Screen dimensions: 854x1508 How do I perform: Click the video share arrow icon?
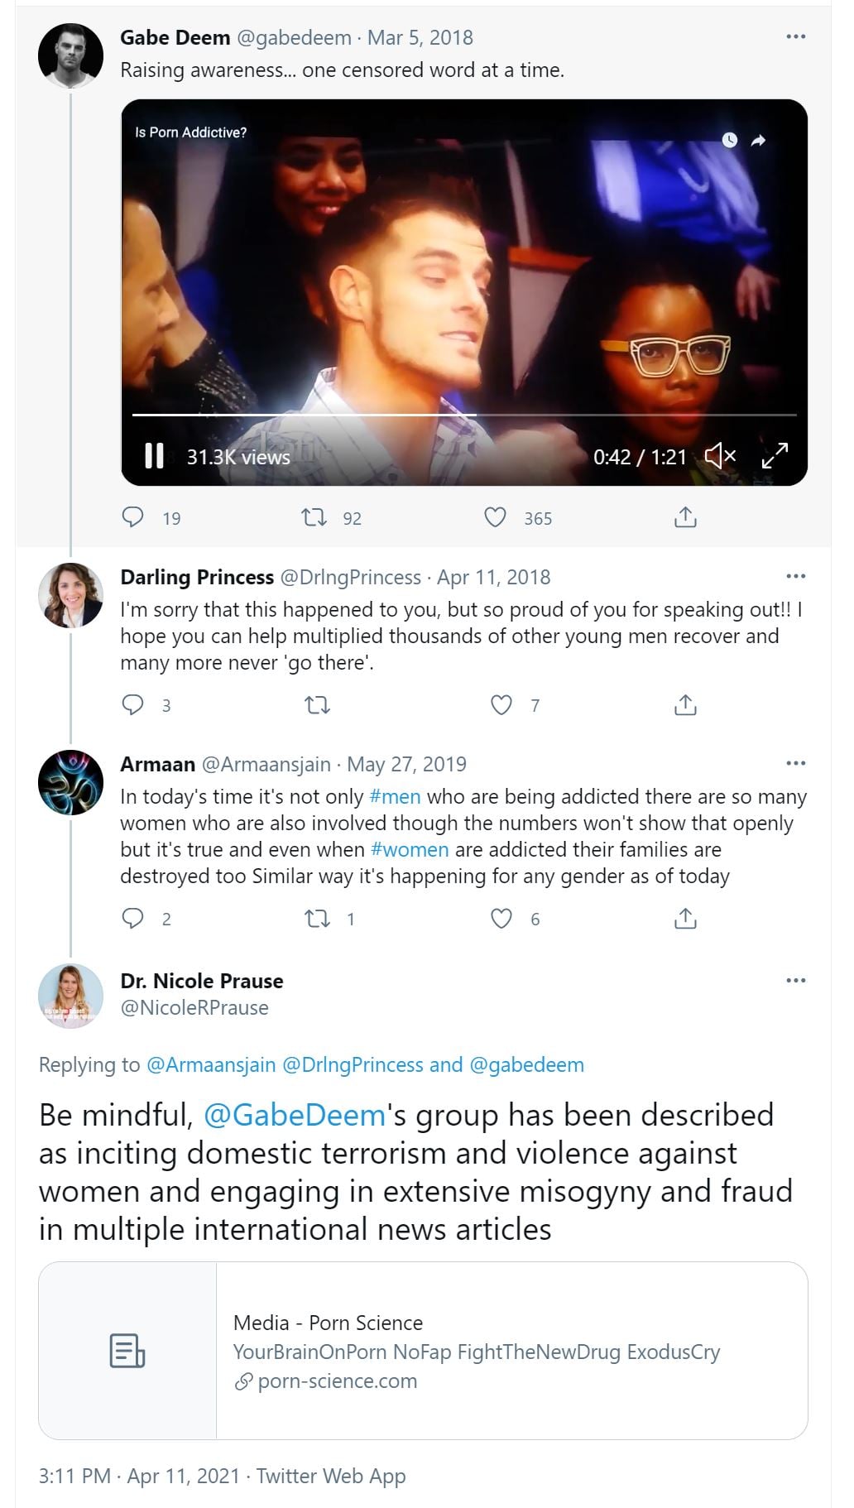(758, 141)
